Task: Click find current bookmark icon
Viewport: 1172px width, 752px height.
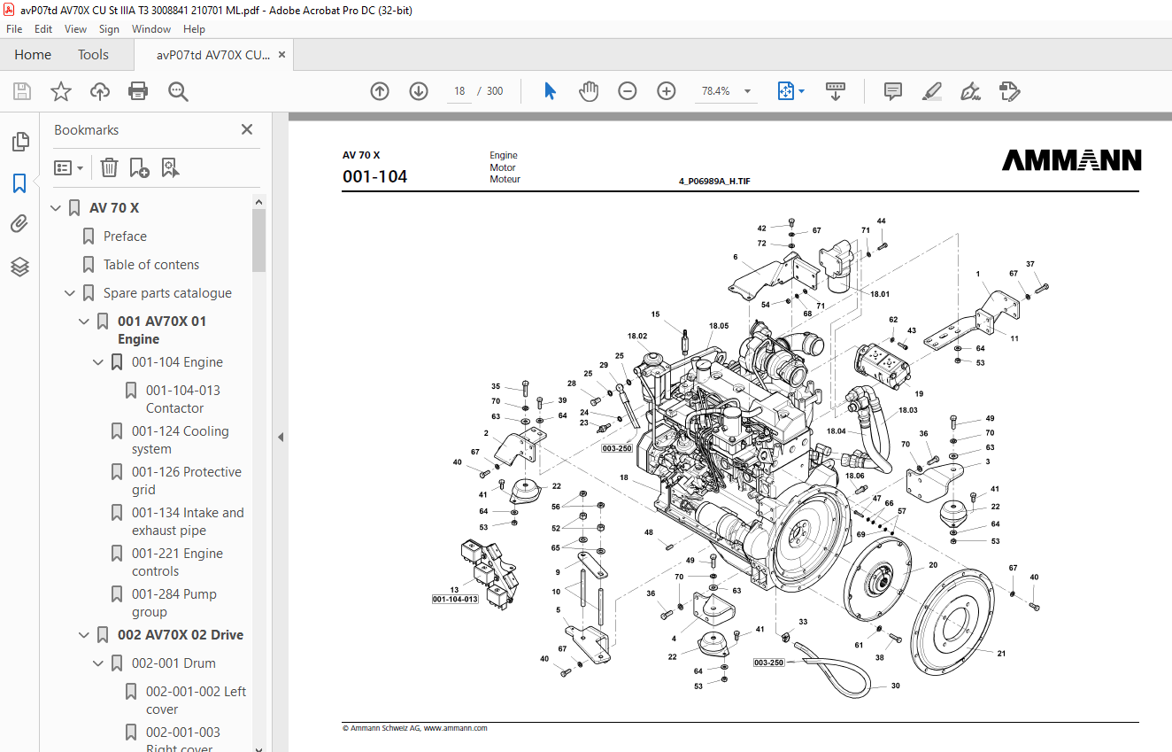Action: pos(170,167)
